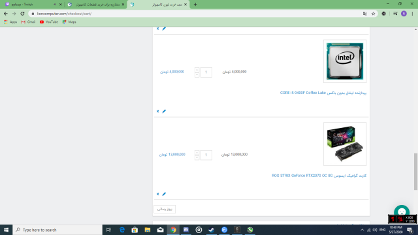418x235 pixels.
Task: Open the media control toolbar icon
Action: tap(395, 14)
